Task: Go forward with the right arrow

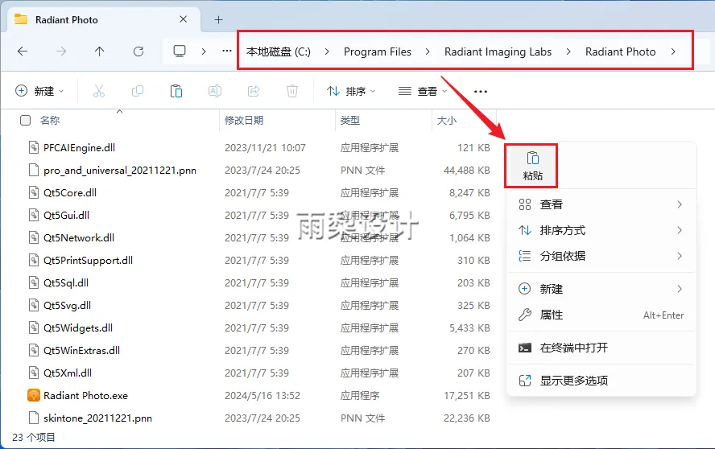Action: [x=60, y=51]
